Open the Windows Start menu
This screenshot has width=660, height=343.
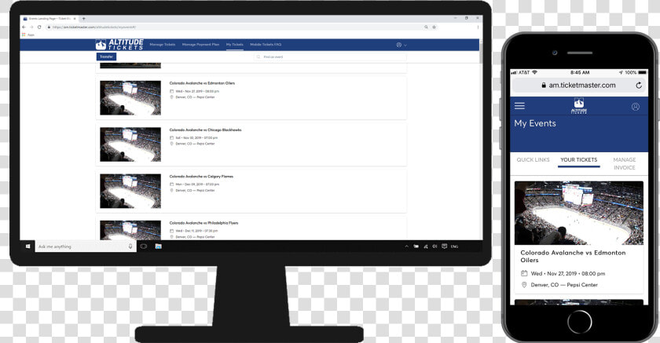pyautogui.click(x=27, y=246)
